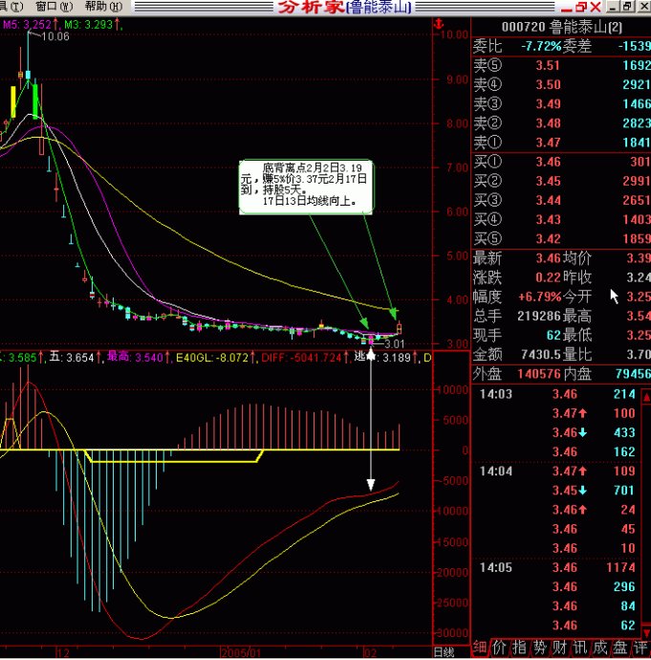
Task: Open the 讯 news tab
Action: (579, 649)
